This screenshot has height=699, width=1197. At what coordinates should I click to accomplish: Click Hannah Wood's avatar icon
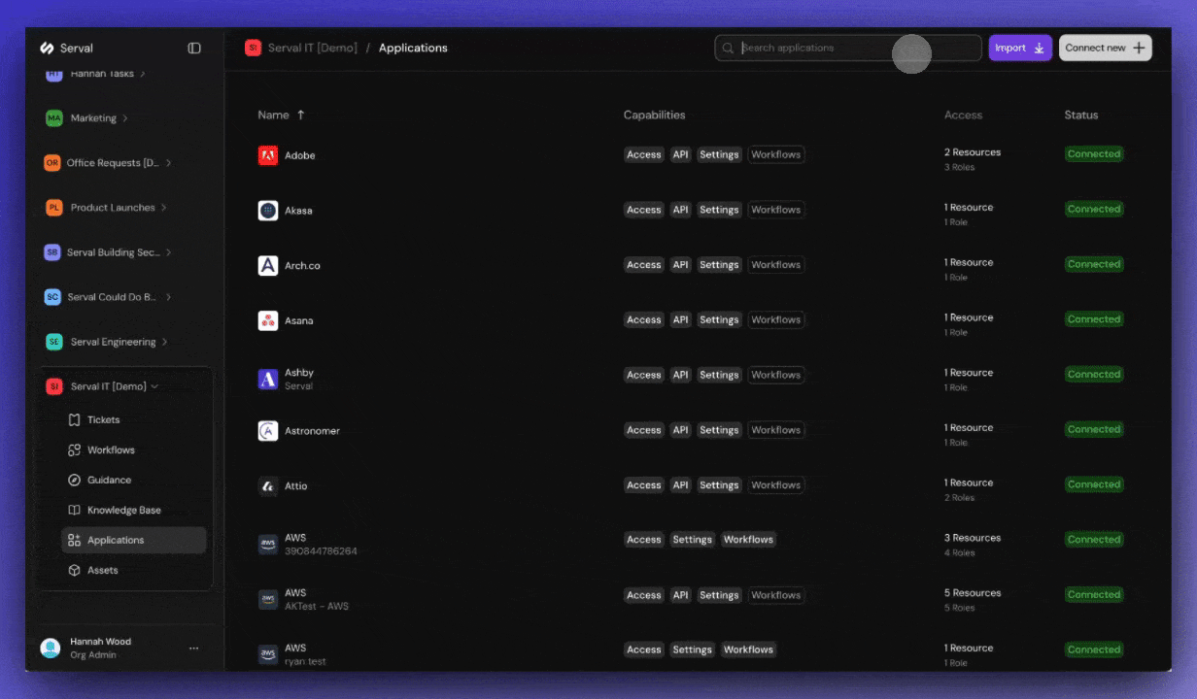click(50, 648)
